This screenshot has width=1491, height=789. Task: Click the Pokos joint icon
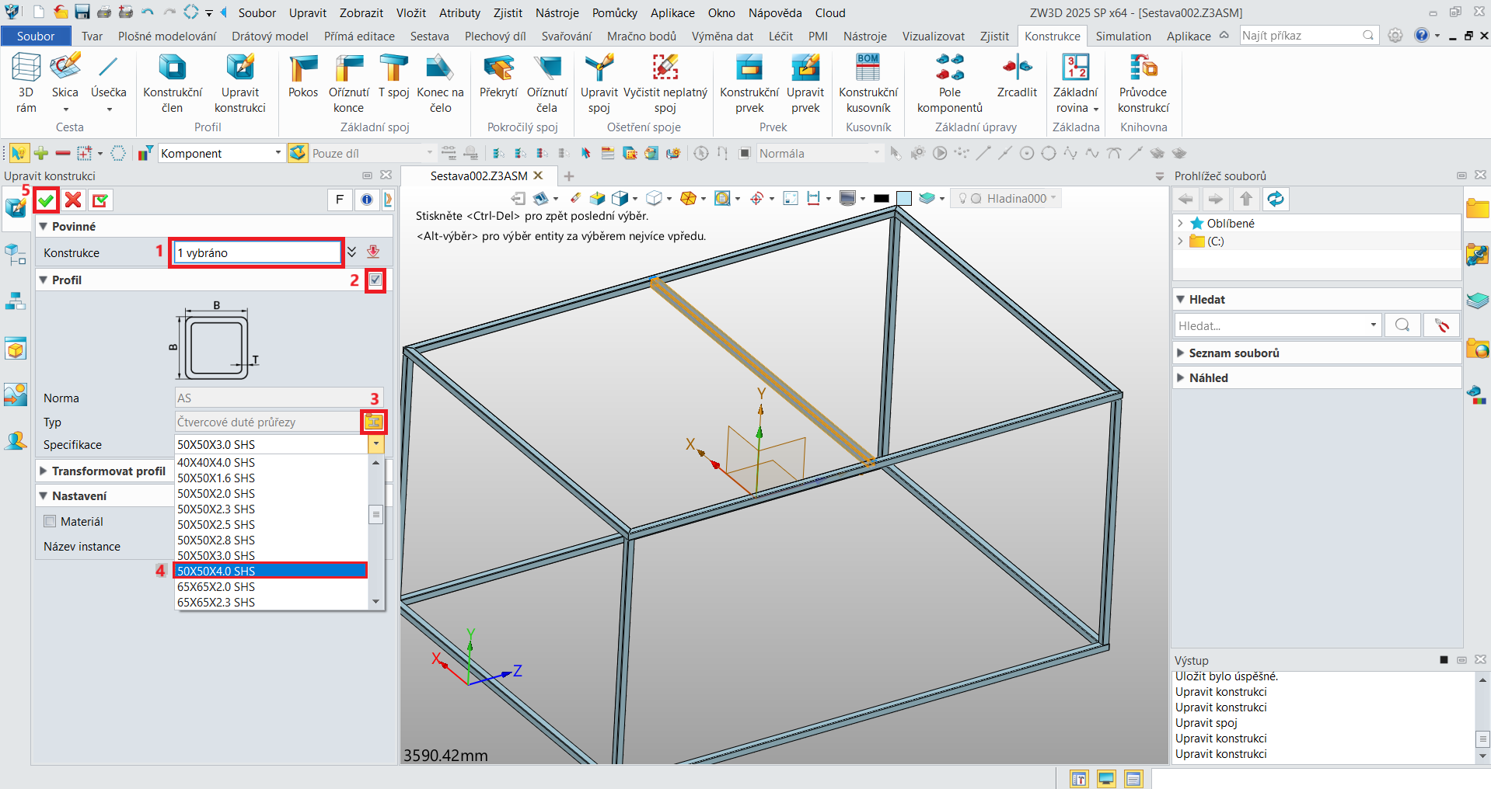[303, 76]
